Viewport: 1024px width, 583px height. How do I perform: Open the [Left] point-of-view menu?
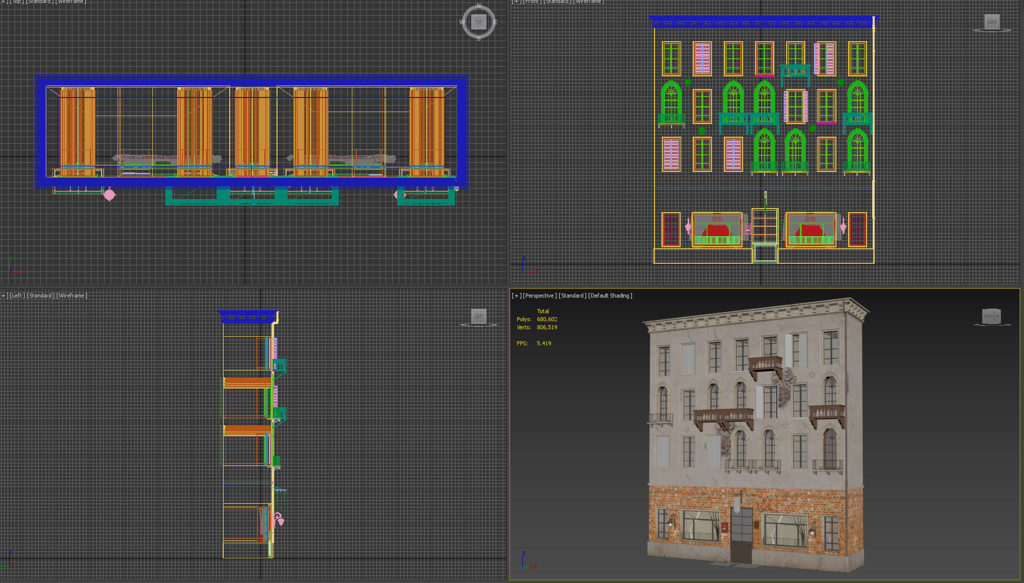(18, 296)
